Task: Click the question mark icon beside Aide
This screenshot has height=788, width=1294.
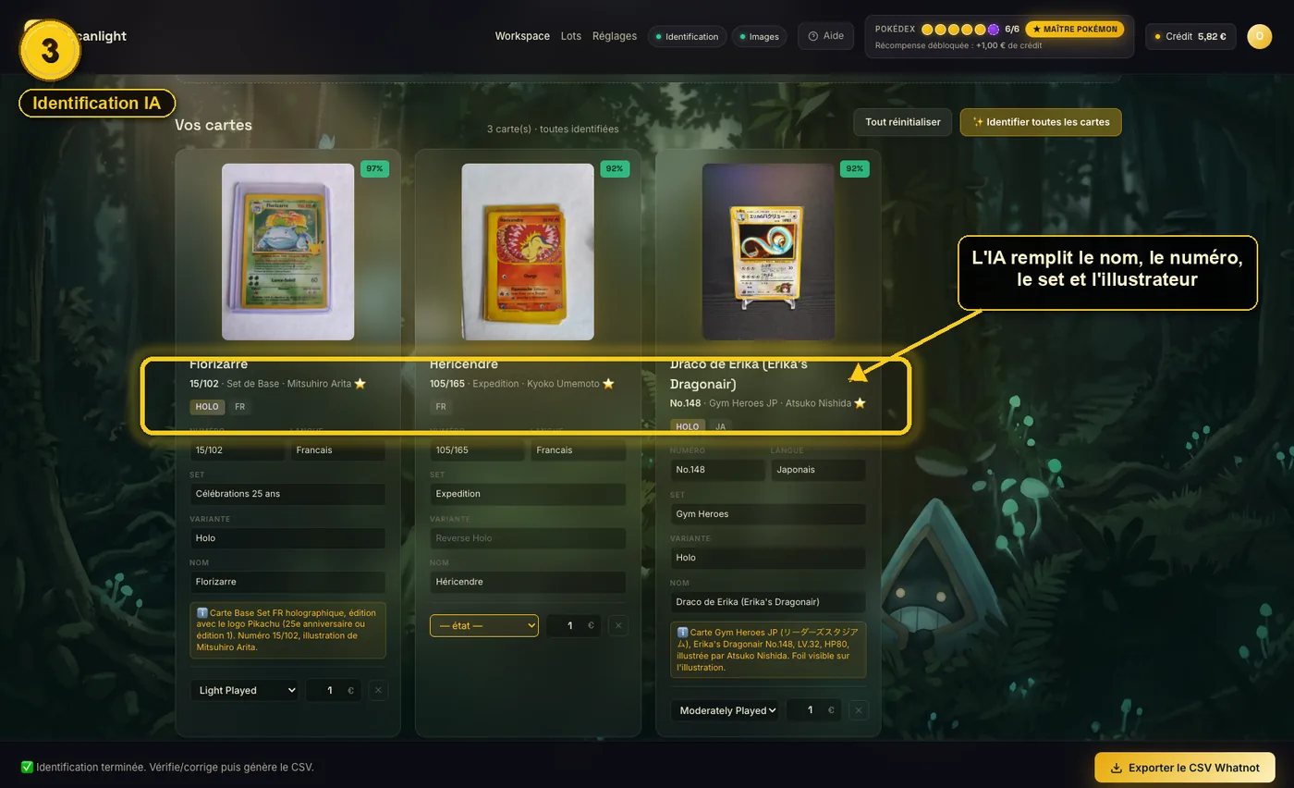Action: [x=813, y=36]
